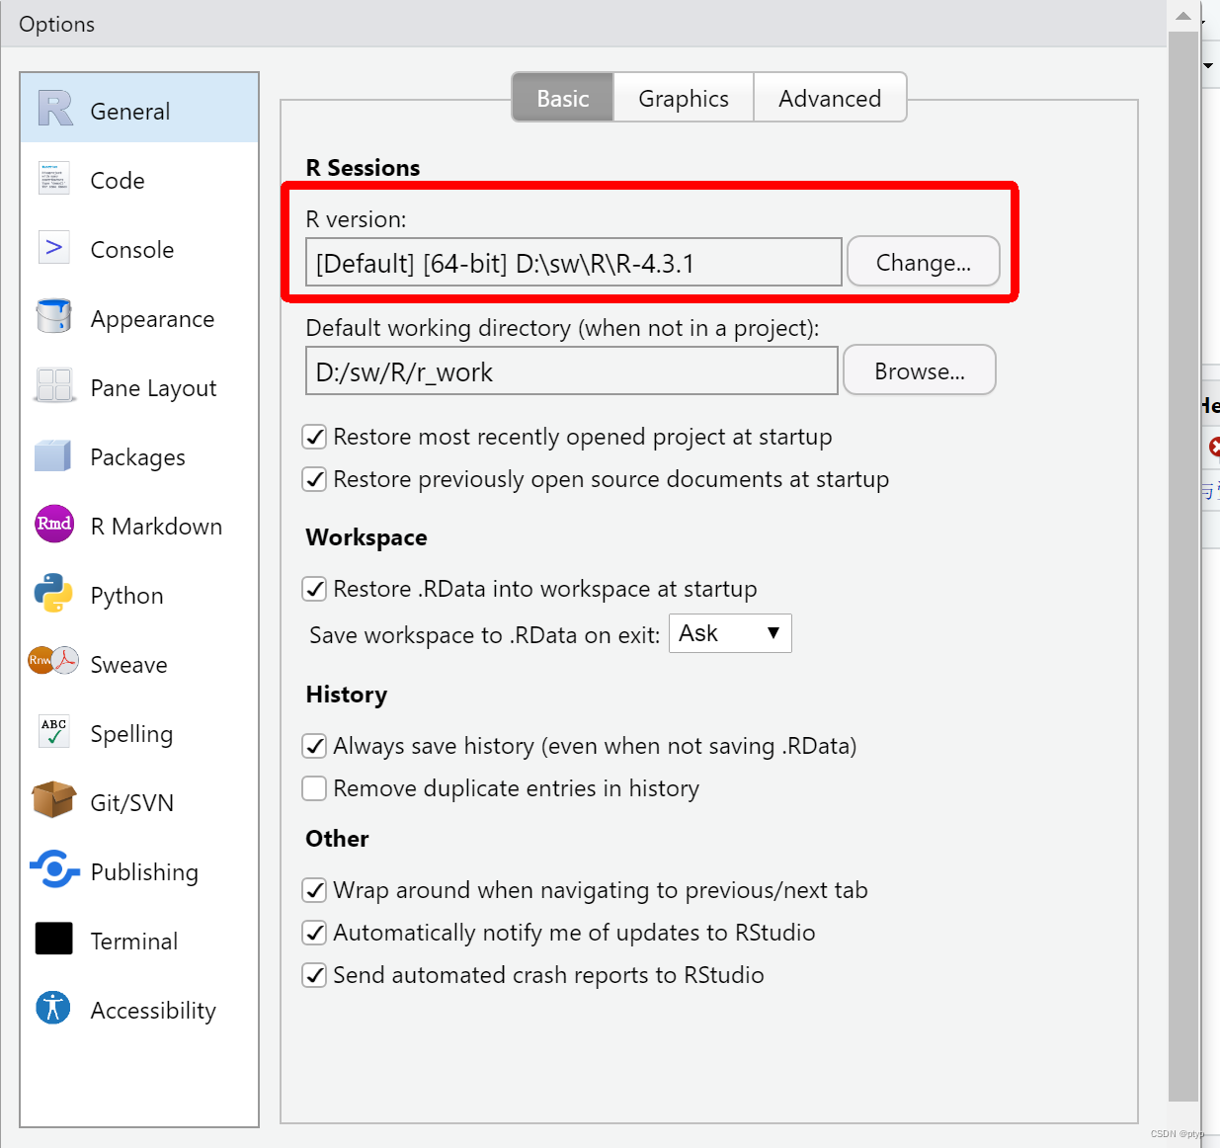Viewport: 1220px width, 1148px height.
Task: Select the Git/SVN cardboard box icon
Action: (x=54, y=800)
